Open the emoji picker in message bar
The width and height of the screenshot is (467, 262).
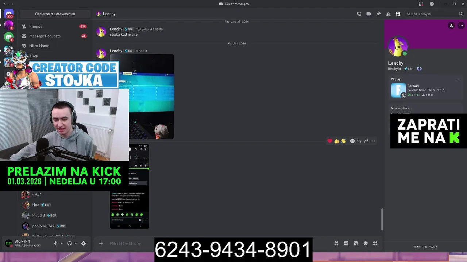click(x=366, y=243)
